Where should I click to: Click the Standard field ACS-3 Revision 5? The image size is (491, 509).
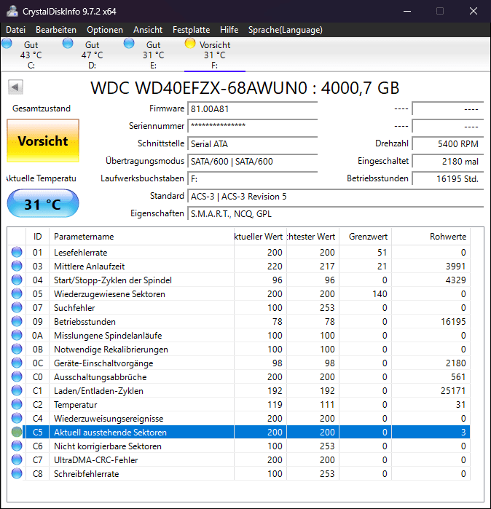[335, 196]
